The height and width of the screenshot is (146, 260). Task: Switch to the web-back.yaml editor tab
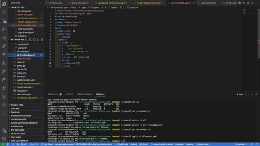(208, 3)
